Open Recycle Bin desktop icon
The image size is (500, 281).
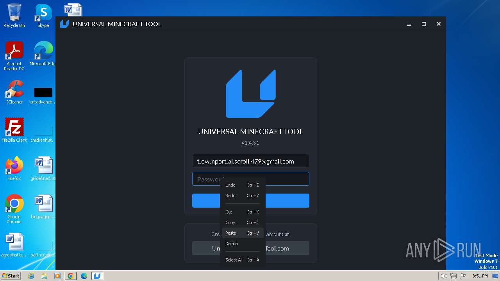click(x=14, y=16)
